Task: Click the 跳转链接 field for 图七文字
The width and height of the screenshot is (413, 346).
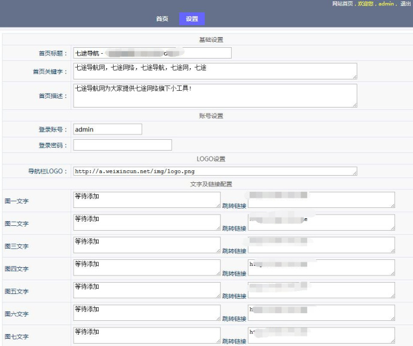Action: (321, 335)
